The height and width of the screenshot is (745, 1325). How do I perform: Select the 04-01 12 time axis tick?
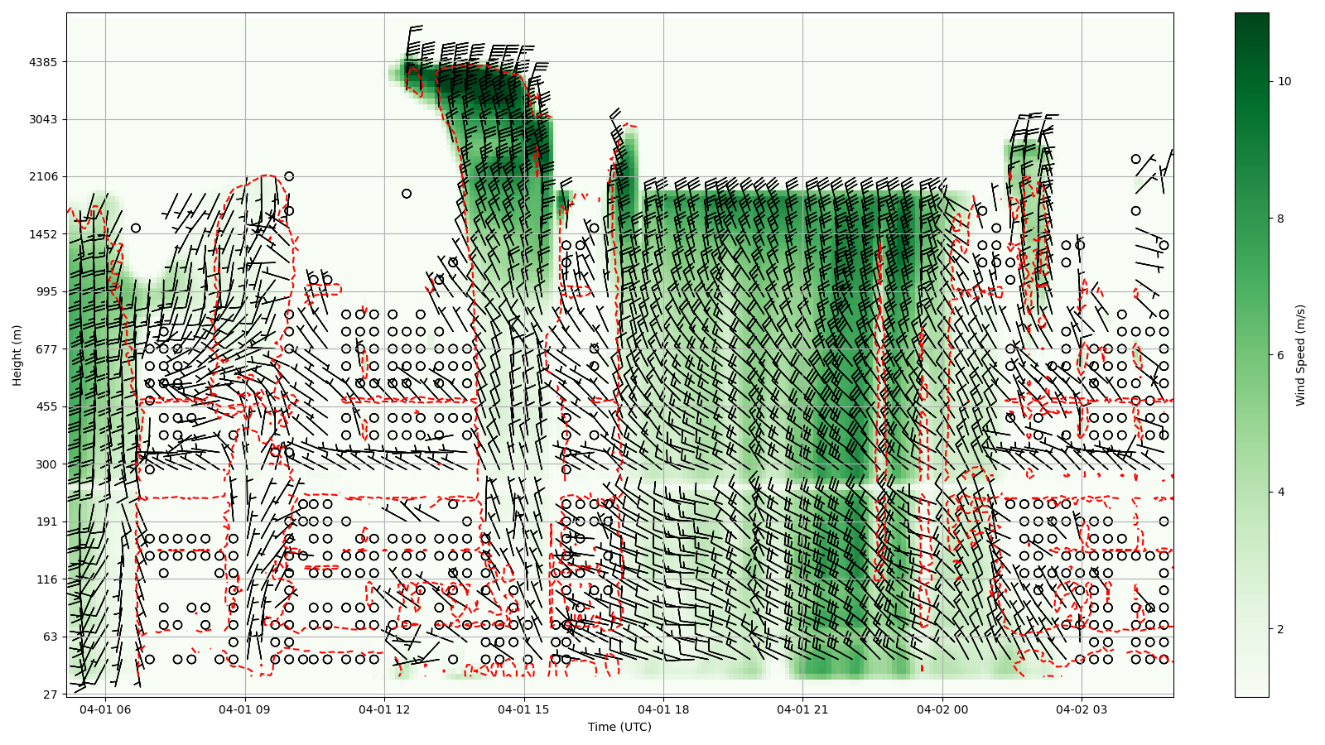[384, 709]
